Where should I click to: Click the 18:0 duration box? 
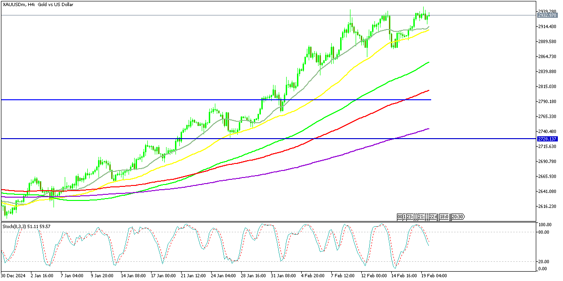pyautogui.click(x=444, y=216)
